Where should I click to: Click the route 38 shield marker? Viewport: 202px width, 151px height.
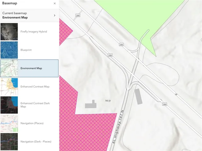click(x=176, y=94)
